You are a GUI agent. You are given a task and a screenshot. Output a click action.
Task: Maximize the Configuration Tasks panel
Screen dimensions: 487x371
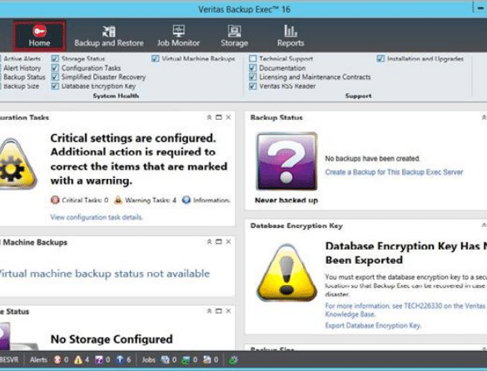[x=219, y=117]
